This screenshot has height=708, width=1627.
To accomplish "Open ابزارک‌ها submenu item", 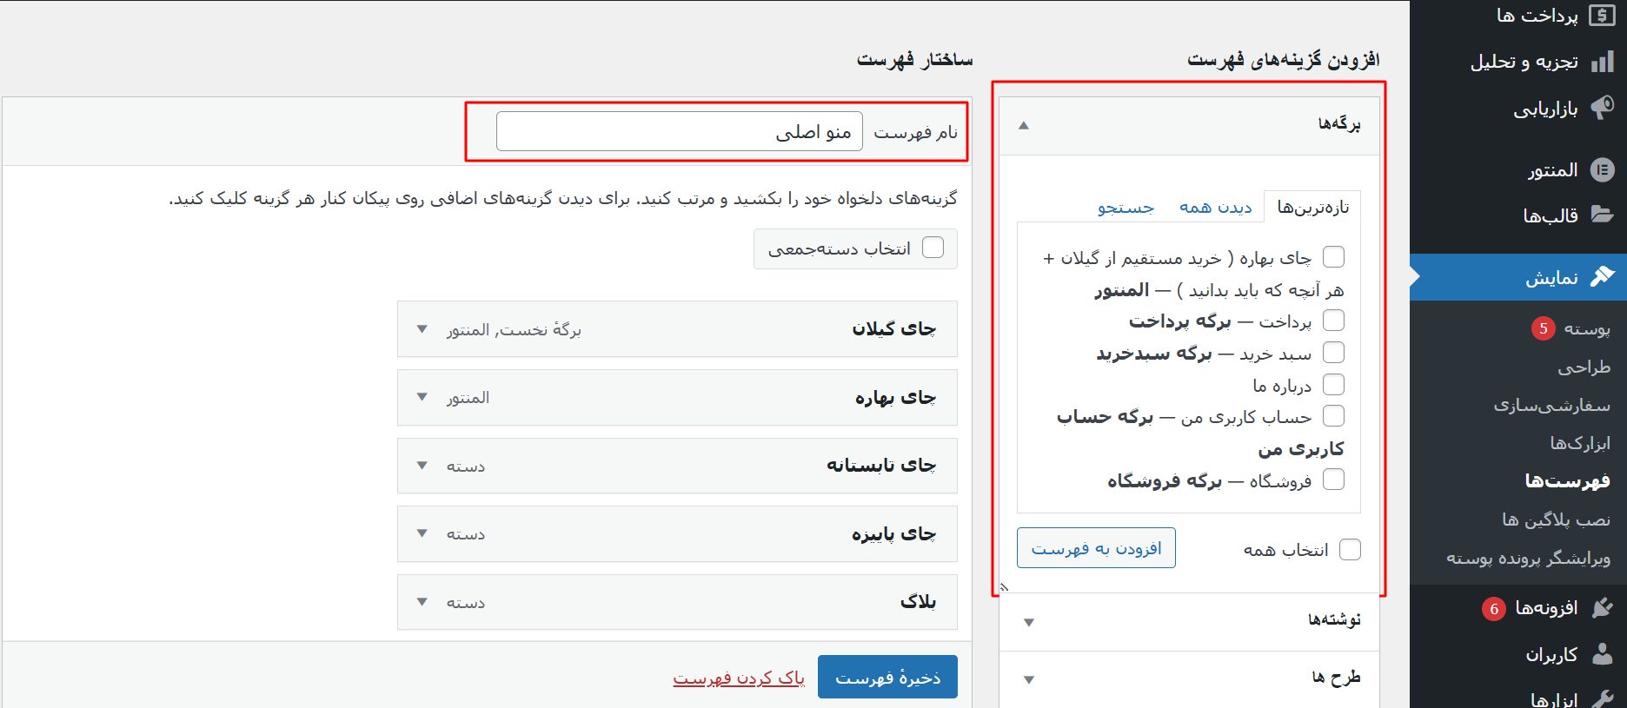I will point(1580,443).
